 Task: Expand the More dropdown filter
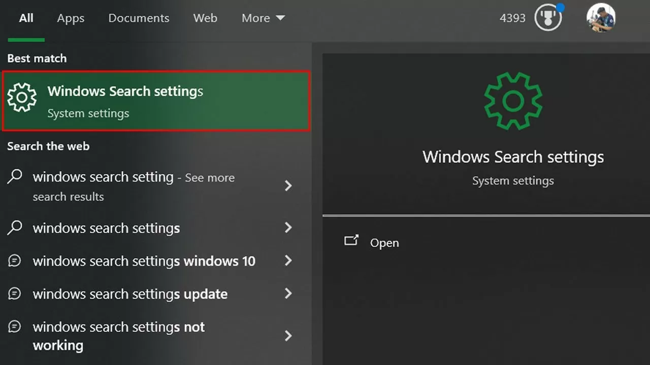click(263, 18)
